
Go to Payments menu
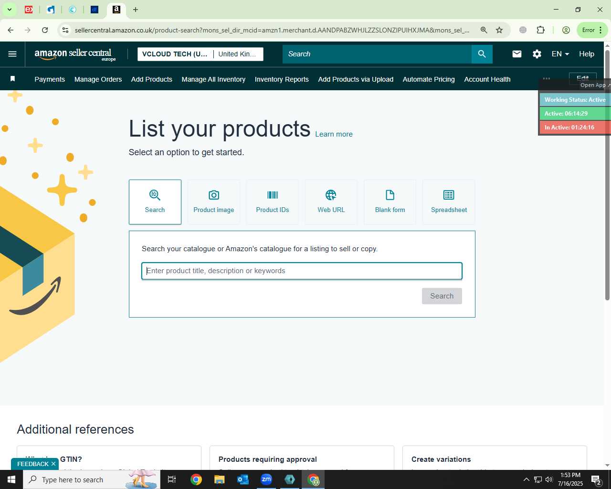click(50, 79)
